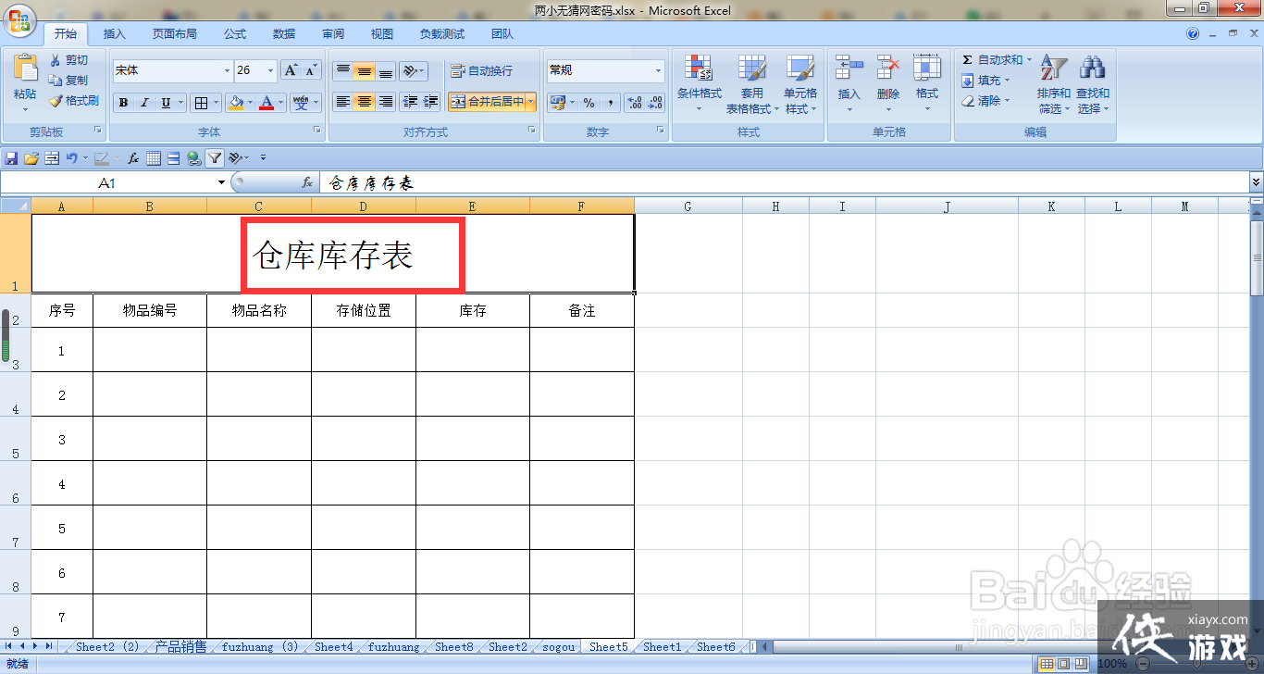Decrease font size with small A icon
This screenshot has width=1264, height=674.
311,70
